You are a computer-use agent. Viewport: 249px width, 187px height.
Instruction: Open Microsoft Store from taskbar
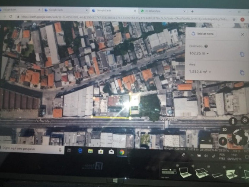[x=101, y=151]
